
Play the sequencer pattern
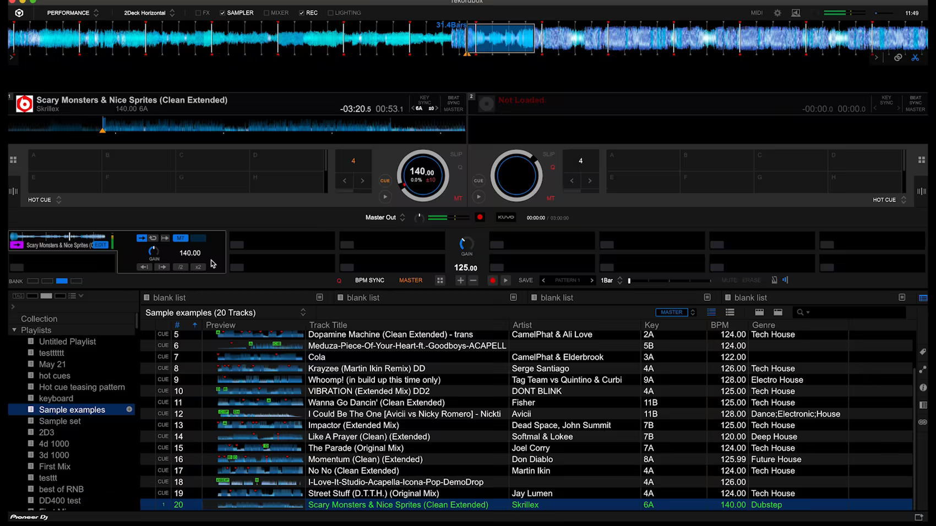[x=505, y=281]
